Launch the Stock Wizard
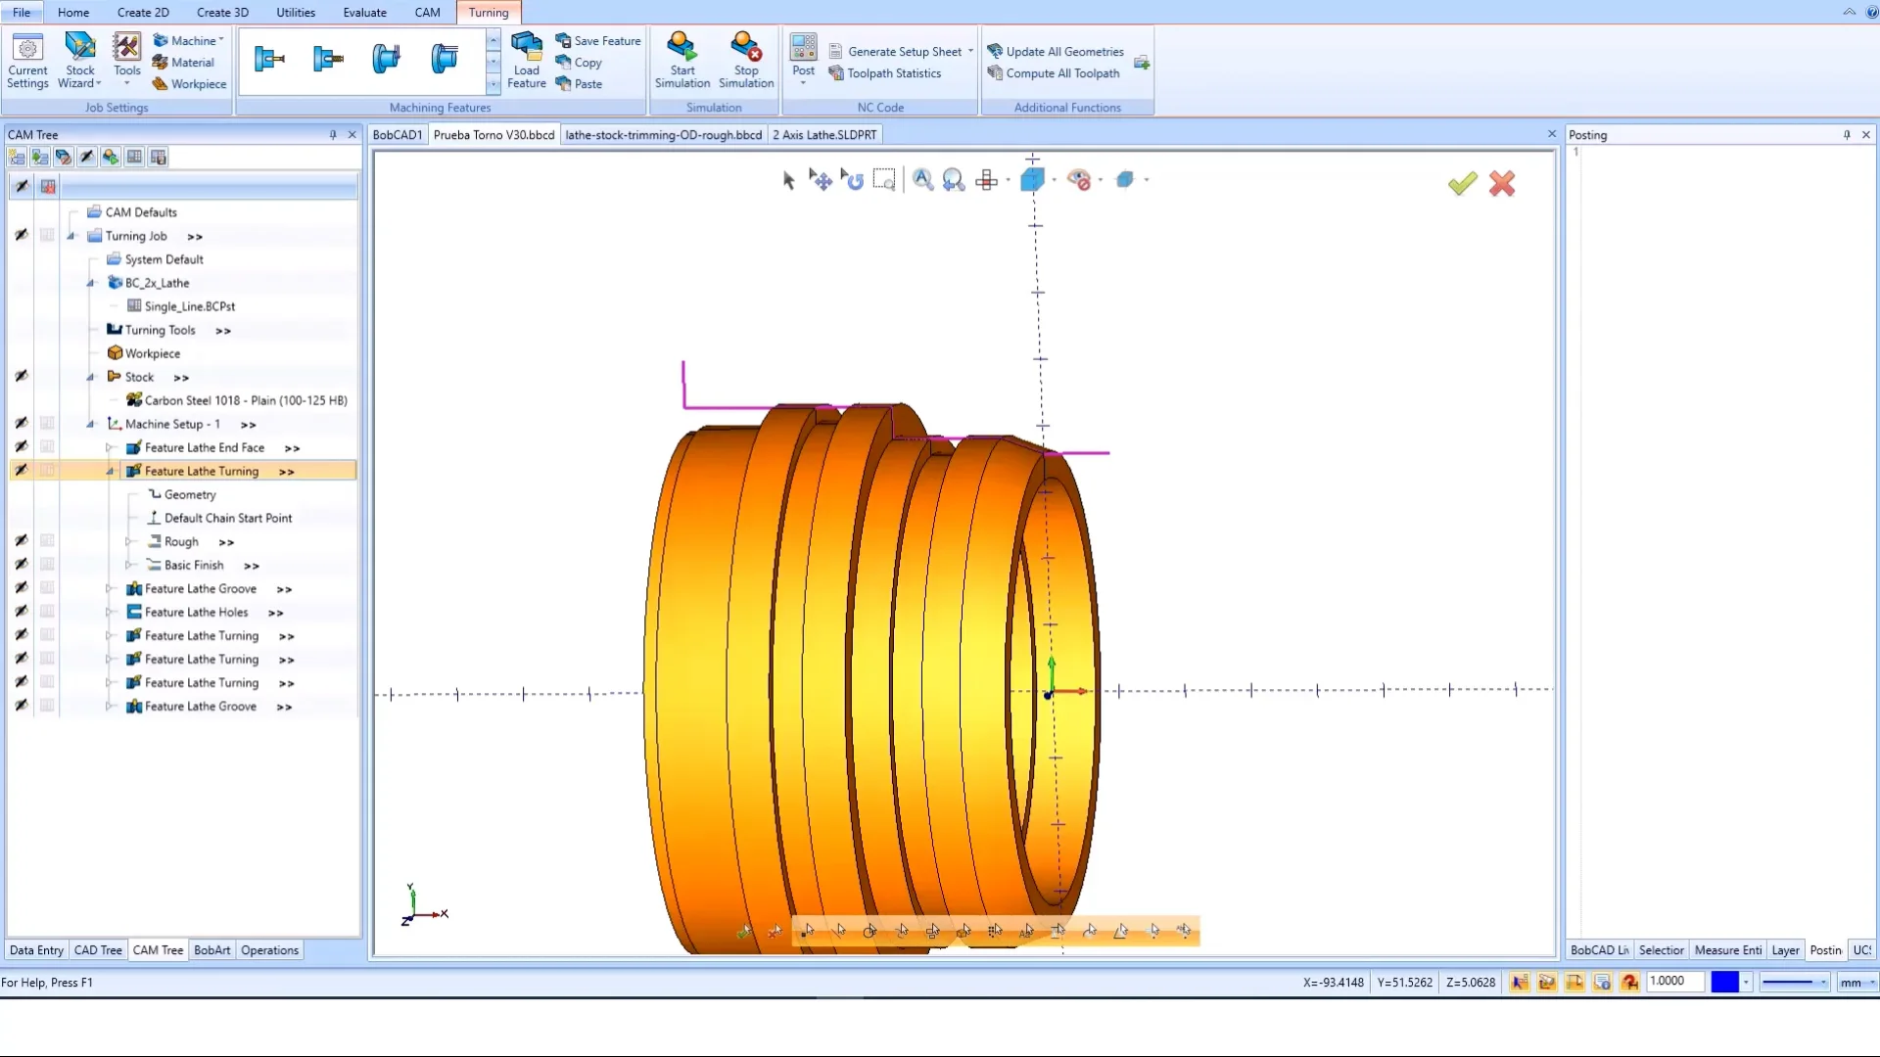 [x=80, y=61]
